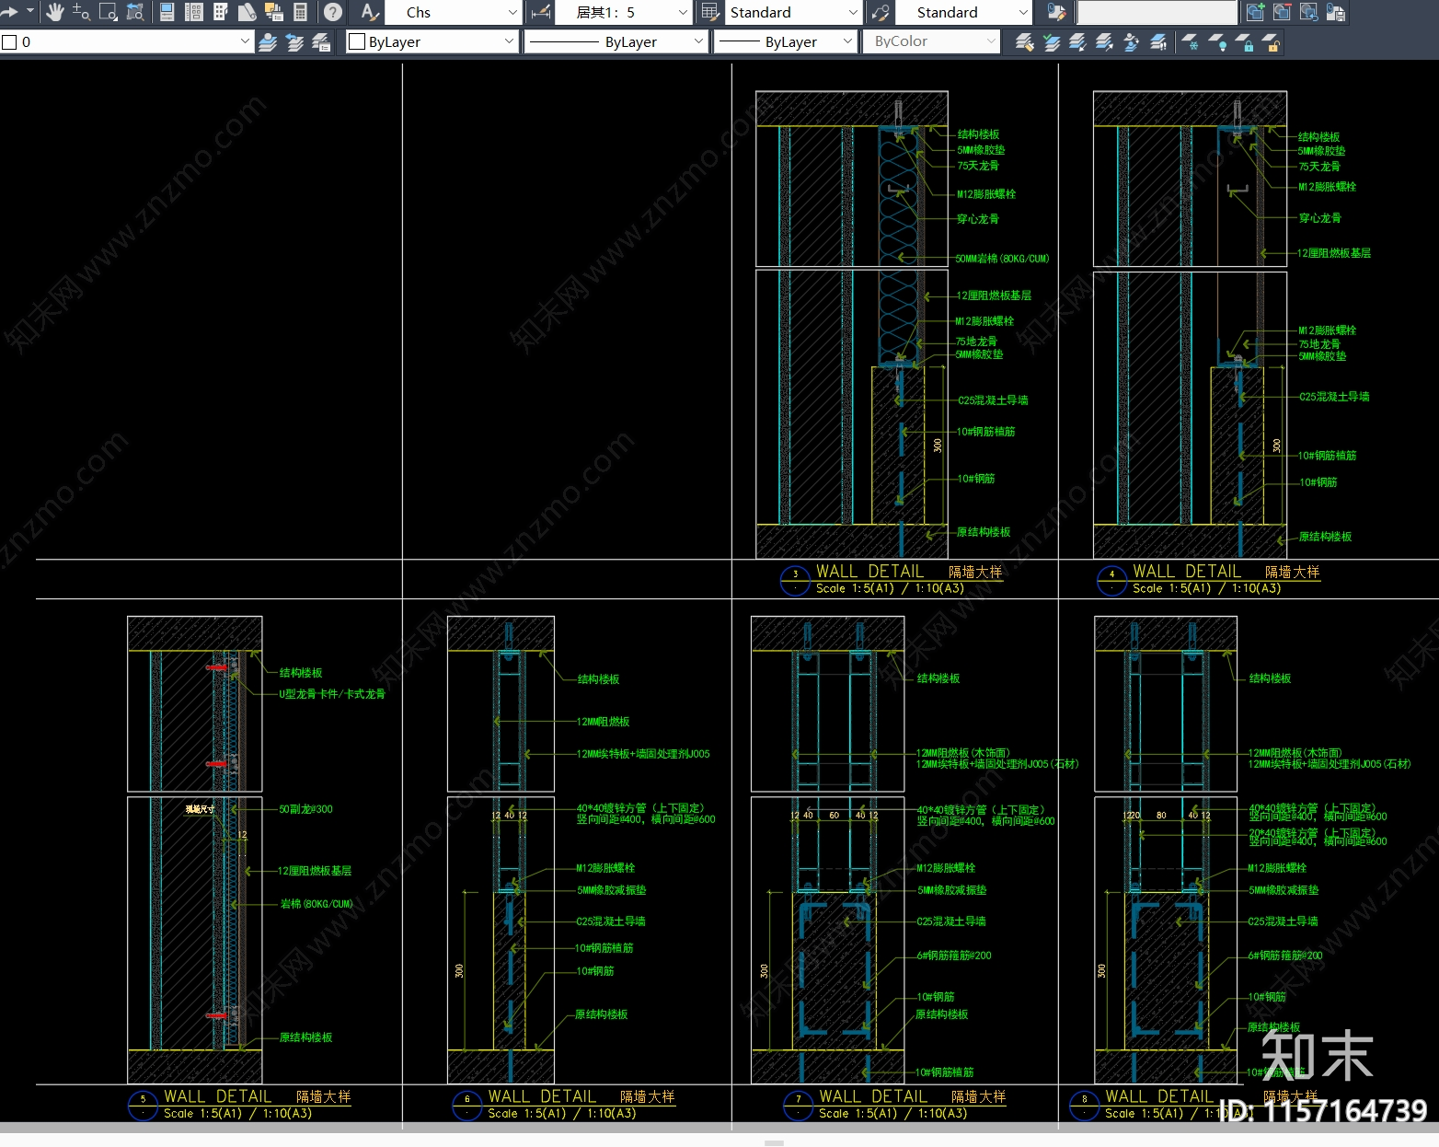This screenshot has height=1147, width=1439.
Task: Expand the ByLayer lineweight dropdown
Action: coord(847,41)
